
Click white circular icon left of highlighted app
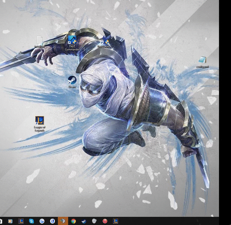pyautogui.click(x=52, y=221)
